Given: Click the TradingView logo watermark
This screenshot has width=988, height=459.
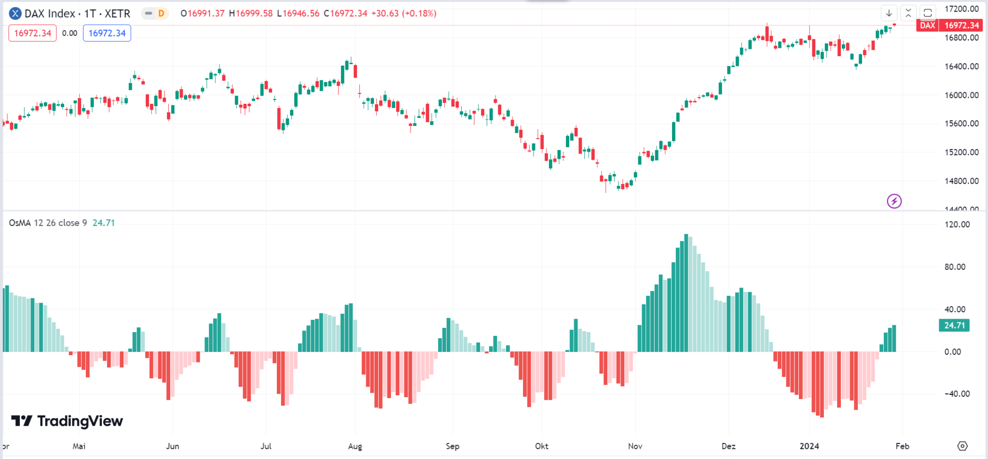Looking at the screenshot, I should pos(67,421).
